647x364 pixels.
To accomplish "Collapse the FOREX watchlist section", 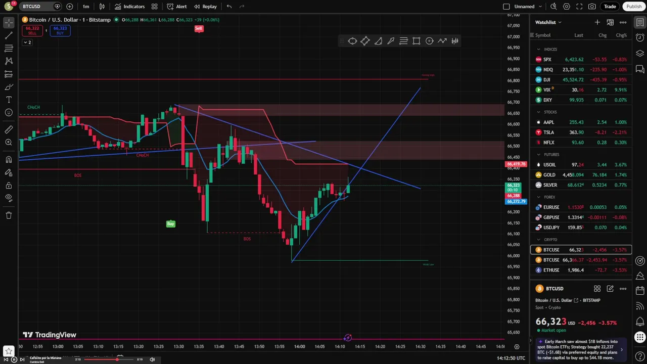I will [x=538, y=197].
